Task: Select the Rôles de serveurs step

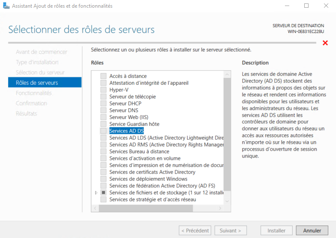Action: [45, 82]
